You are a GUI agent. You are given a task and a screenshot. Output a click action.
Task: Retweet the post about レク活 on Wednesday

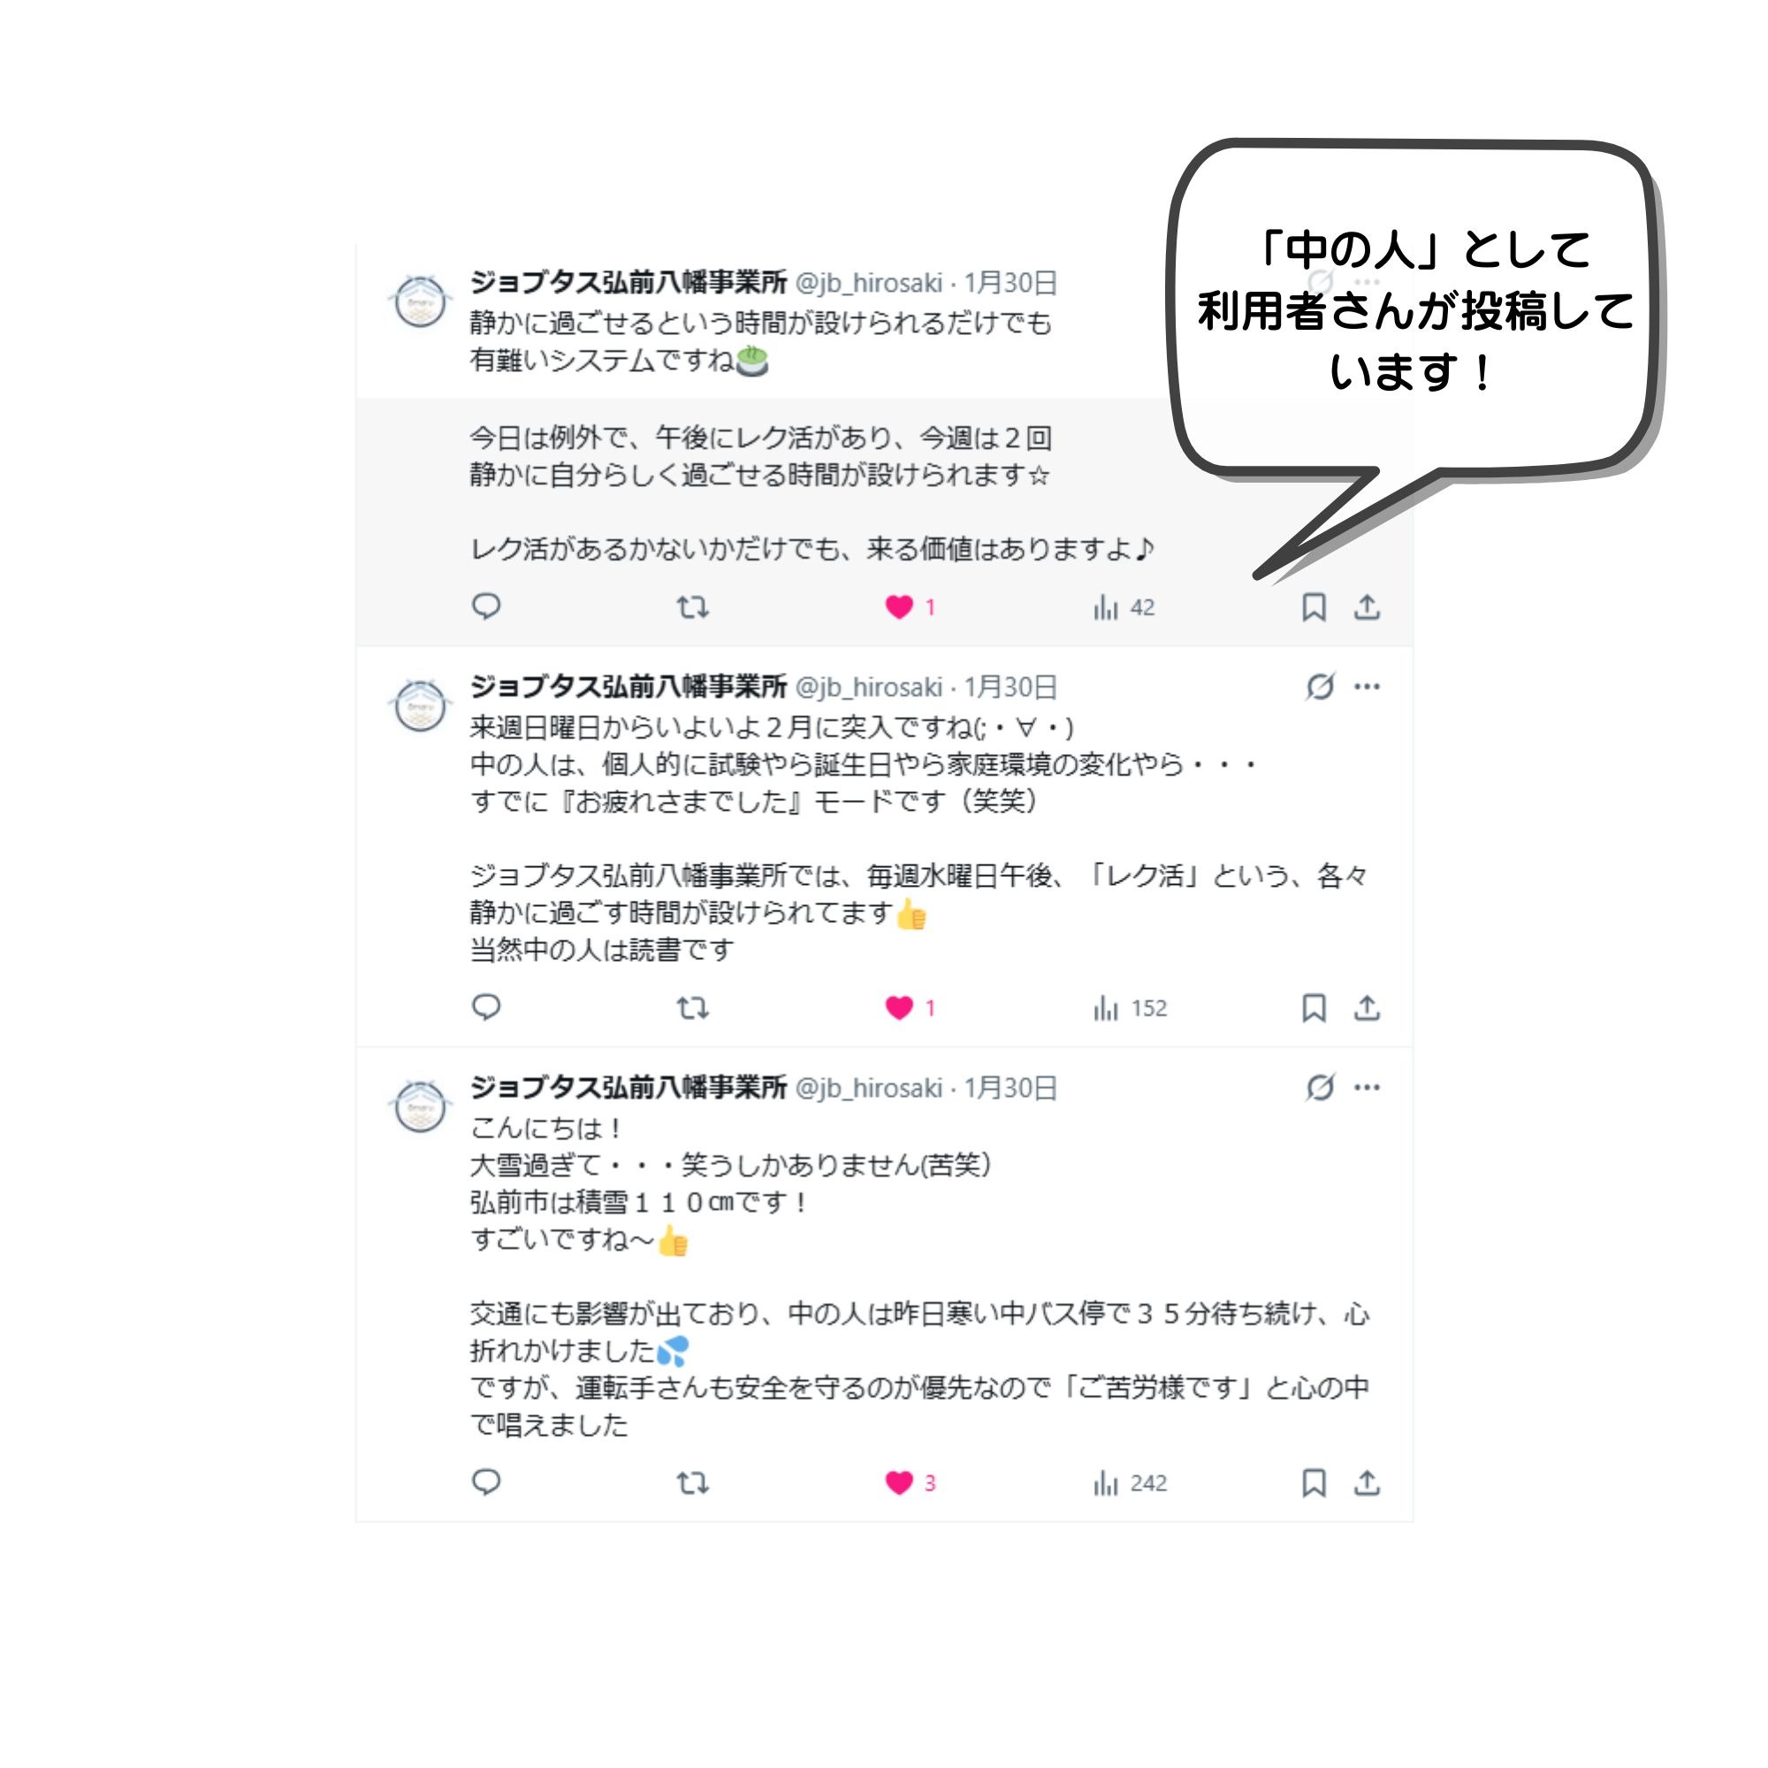tap(693, 1008)
